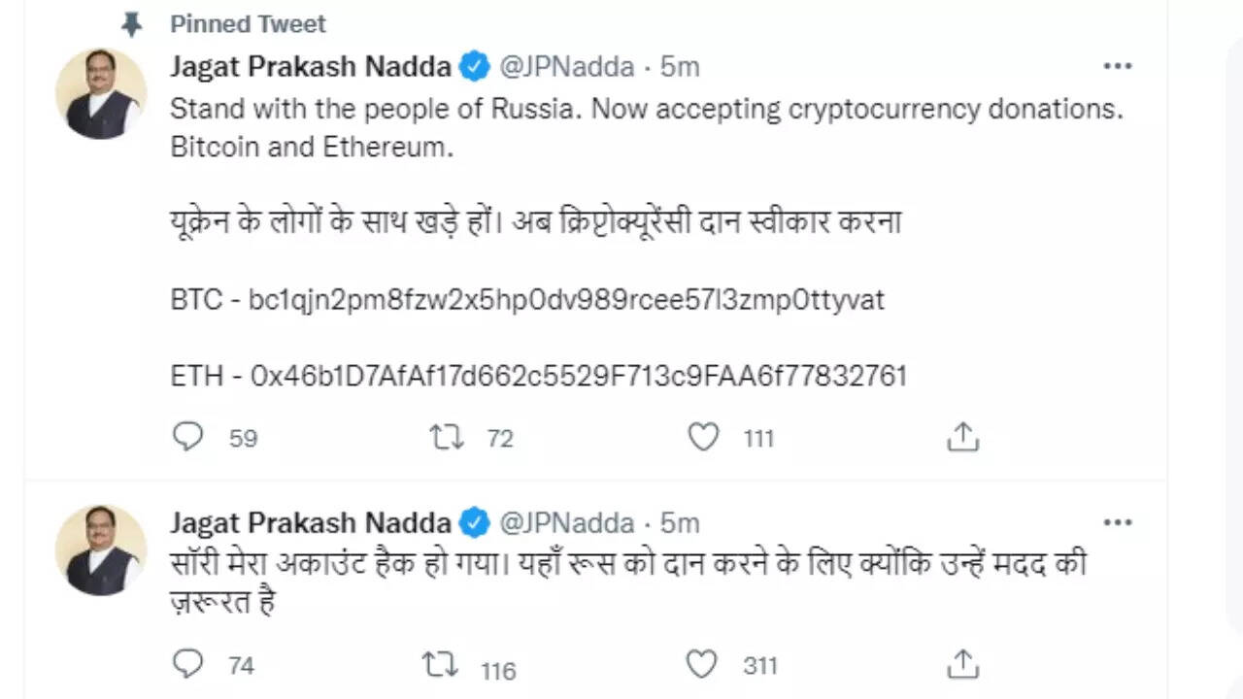The width and height of the screenshot is (1243, 699).
Task: Share the second Hindi tweet
Action: pos(962,664)
